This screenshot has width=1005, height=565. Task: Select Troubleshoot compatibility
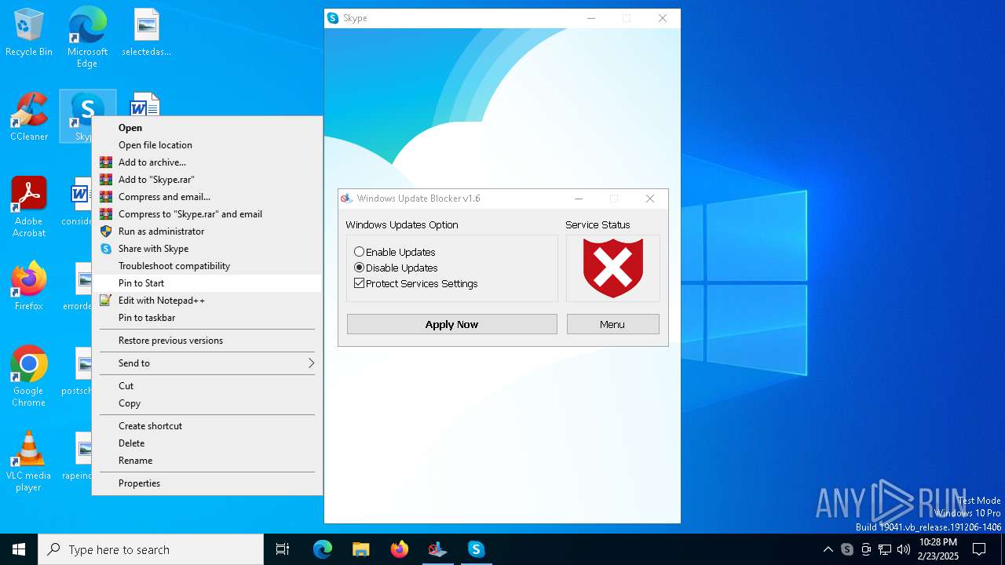pos(207,266)
